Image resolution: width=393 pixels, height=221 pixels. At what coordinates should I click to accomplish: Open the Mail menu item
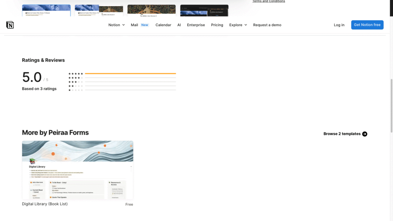pyautogui.click(x=134, y=25)
